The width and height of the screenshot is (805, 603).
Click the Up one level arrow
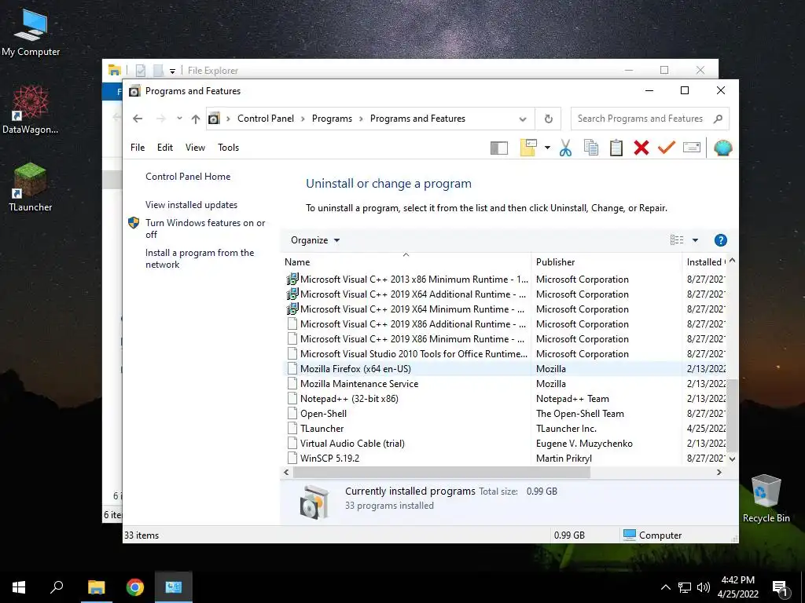[x=196, y=119]
